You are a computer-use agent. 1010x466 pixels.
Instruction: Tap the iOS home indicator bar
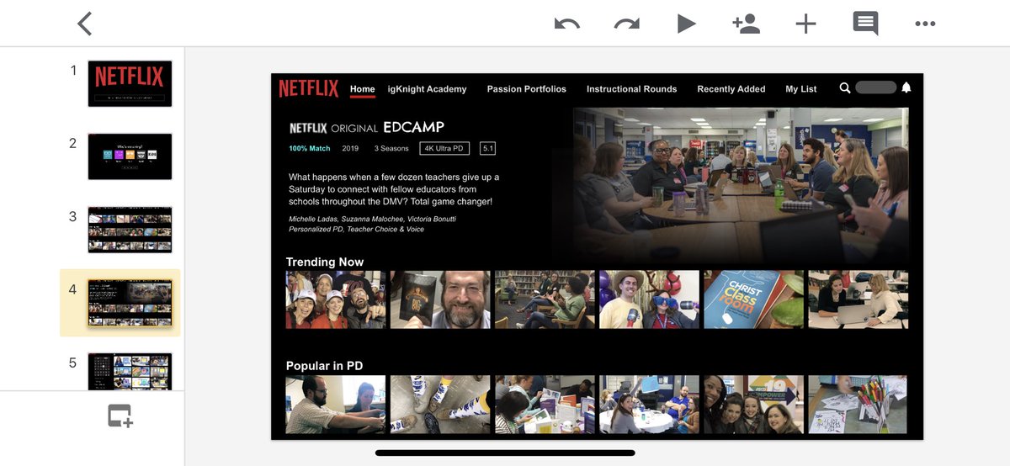point(505,453)
